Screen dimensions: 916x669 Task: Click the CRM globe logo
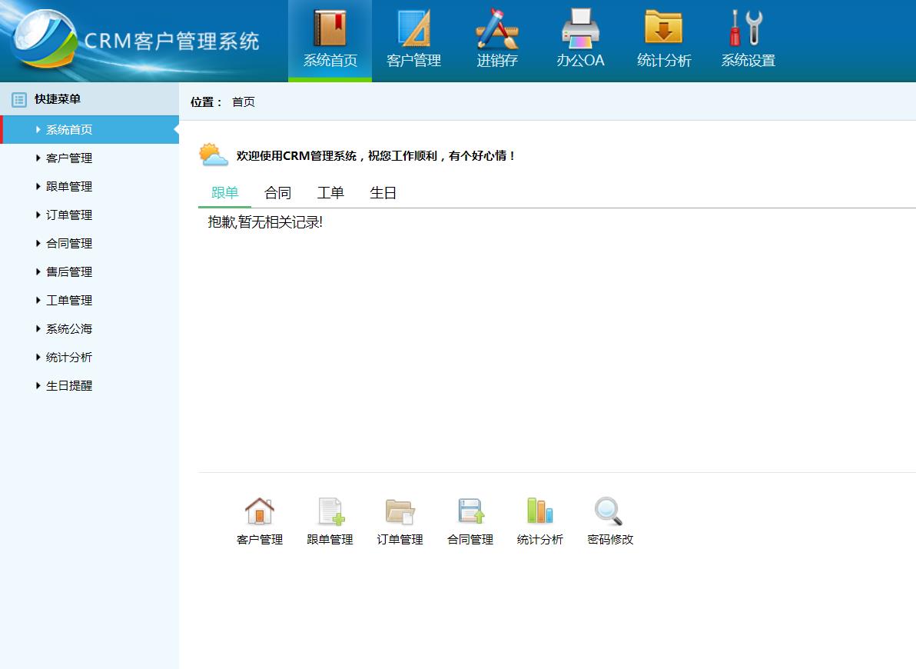(x=45, y=38)
